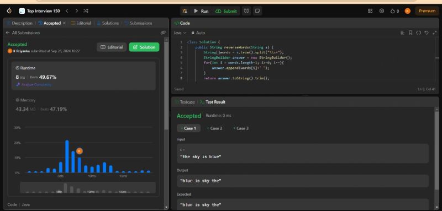
Task: Click code line 8 return statement
Action: pyautogui.click(x=236, y=78)
